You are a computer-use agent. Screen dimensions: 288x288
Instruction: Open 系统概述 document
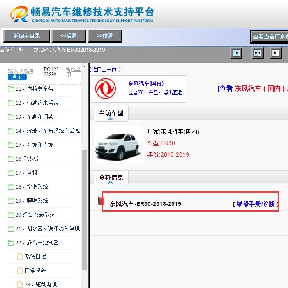(x=35, y=256)
